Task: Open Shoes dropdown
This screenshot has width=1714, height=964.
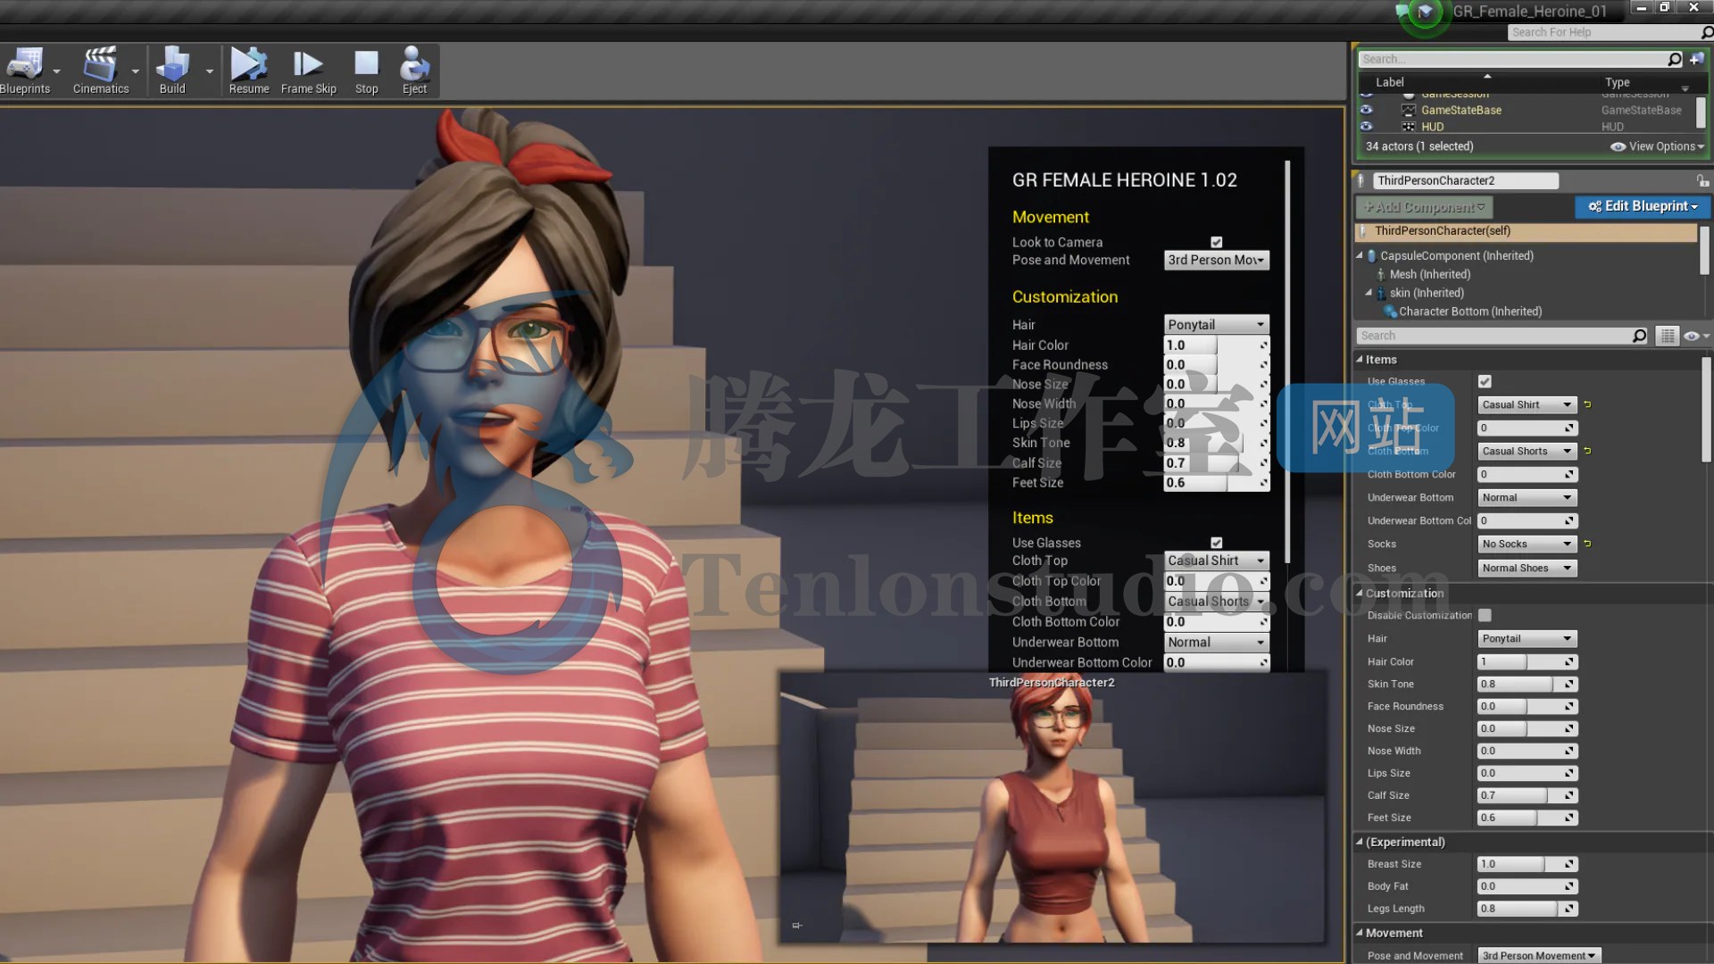Action: [x=1527, y=568]
